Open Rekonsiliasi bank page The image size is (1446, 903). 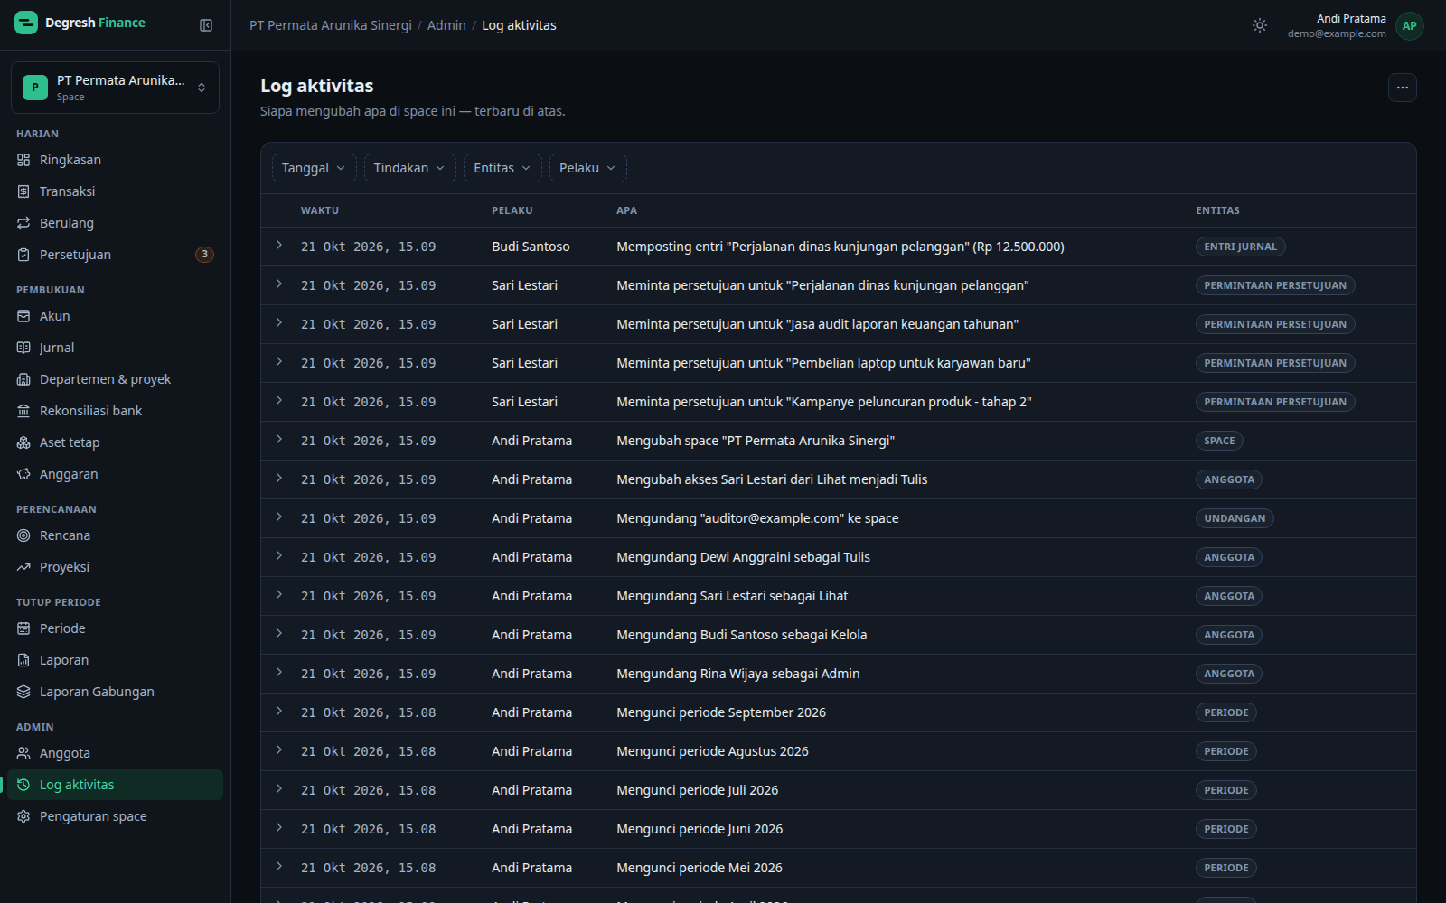[x=115, y=411]
